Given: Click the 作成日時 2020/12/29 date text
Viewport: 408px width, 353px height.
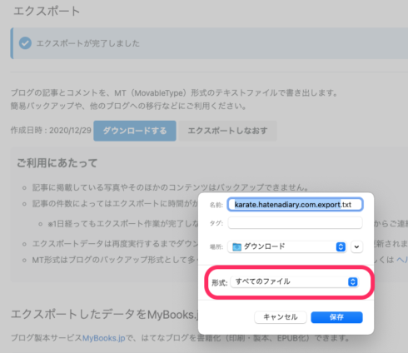Looking at the screenshot, I should pos(51,131).
